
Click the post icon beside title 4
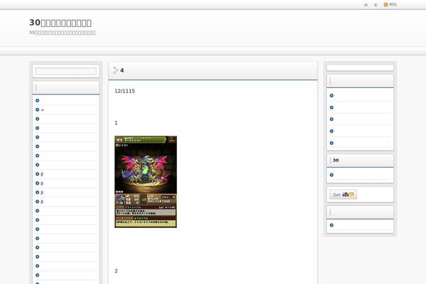[116, 70]
